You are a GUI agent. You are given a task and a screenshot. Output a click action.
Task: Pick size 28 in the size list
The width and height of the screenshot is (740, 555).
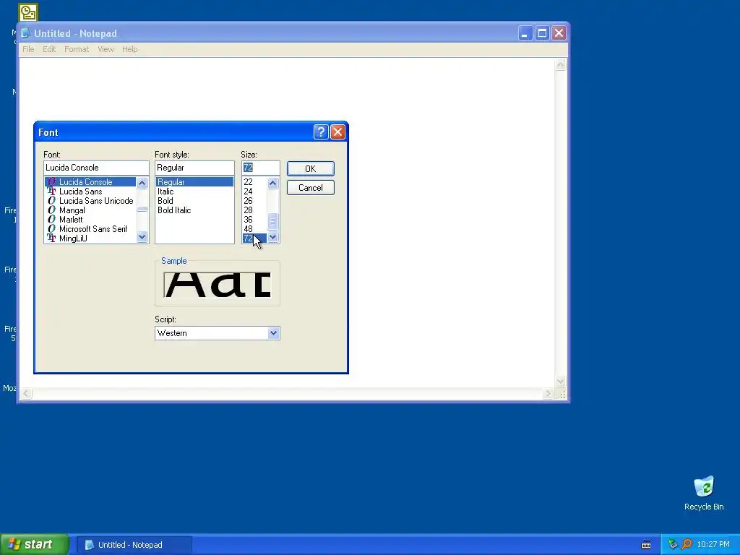tap(249, 210)
